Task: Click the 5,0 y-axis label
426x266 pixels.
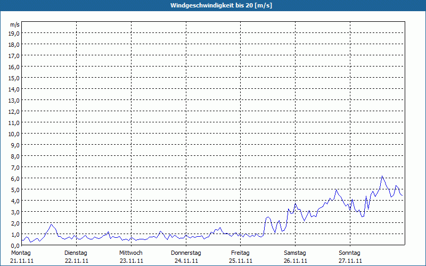Action: point(15,190)
